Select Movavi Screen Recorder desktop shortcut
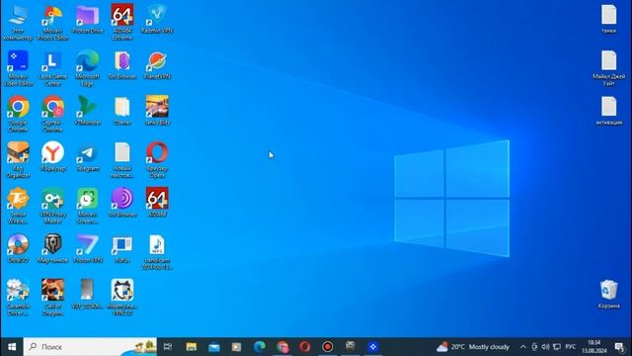Image resolution: width=632 pixels, height=356 pixels. tap(88, 206)
